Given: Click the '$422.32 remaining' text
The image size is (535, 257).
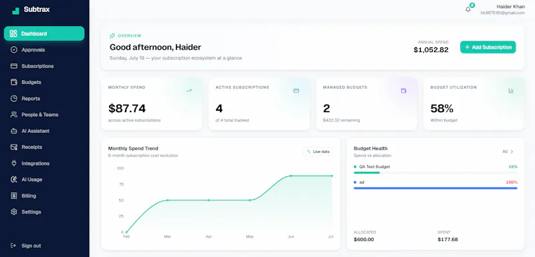Looking at the screenshot, I should pos(341,120).
